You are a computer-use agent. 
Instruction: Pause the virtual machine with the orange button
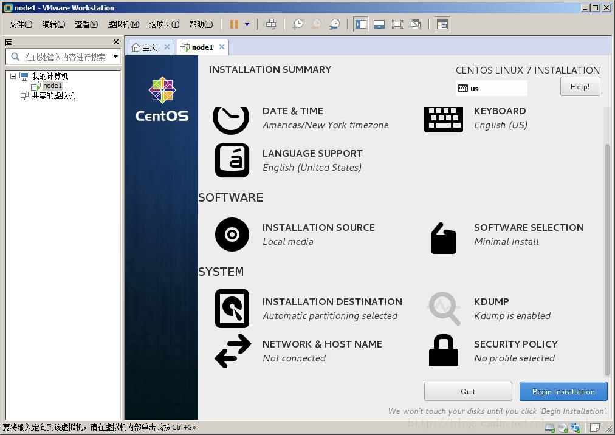(234, 24)
